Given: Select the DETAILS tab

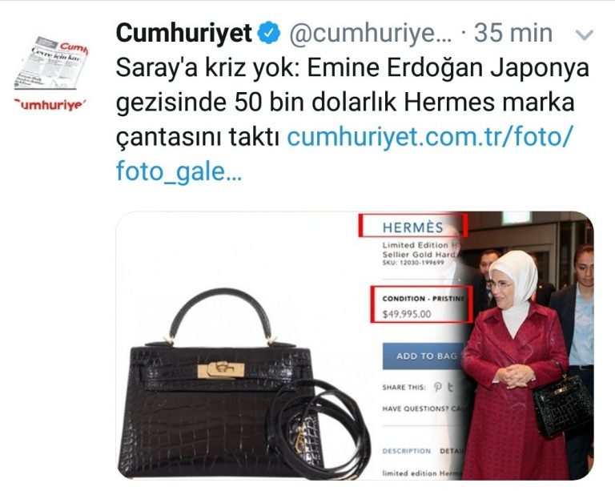Looking at the screenshot, I should (x=452, y=451).
